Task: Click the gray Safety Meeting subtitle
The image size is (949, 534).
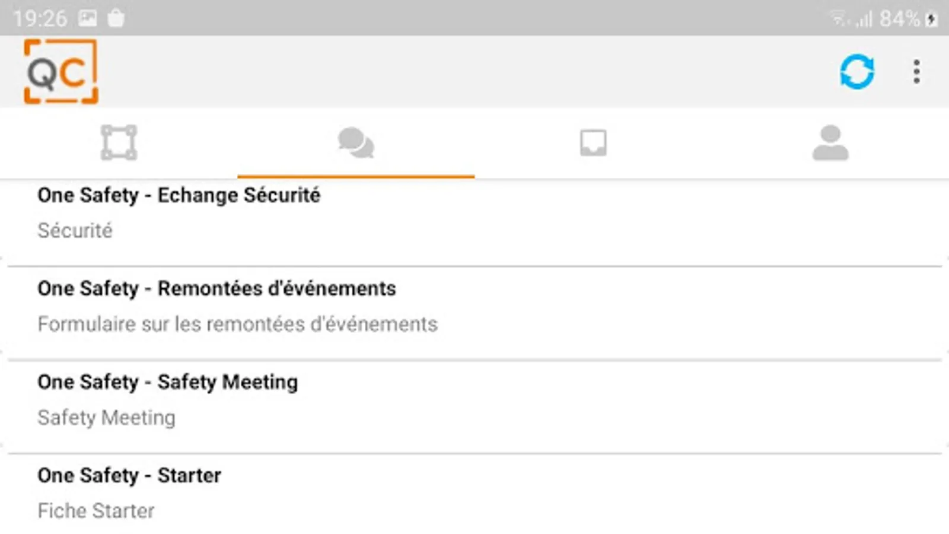Action: tap(106, 418)
